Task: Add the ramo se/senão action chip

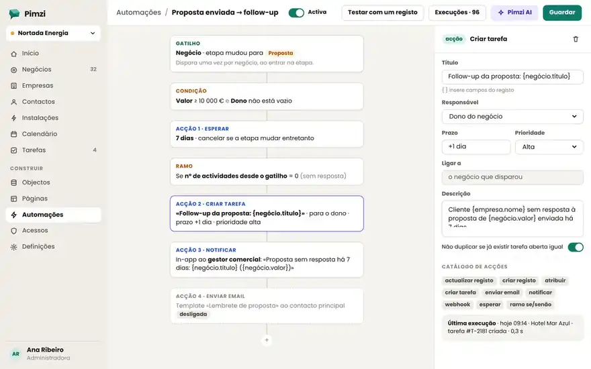Action: click(x=531, y=305)
